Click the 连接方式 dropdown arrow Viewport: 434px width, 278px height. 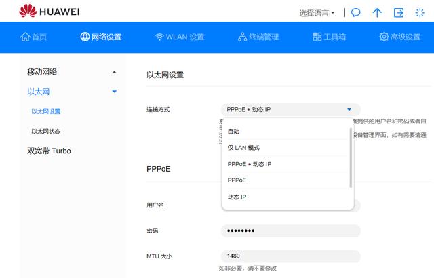pos(349,110)
